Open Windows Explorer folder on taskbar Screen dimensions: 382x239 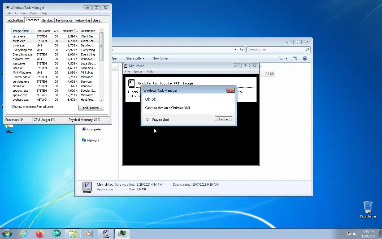[x=73, y=234]
